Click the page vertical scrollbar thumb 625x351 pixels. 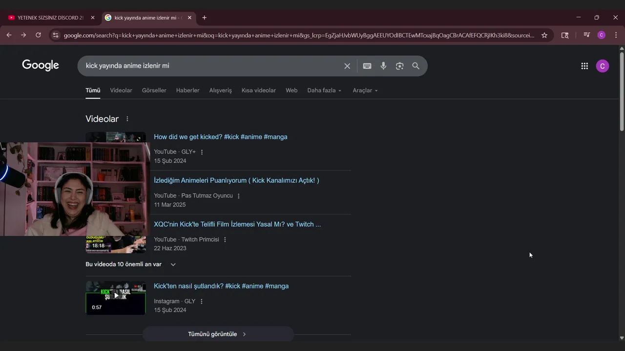pyautogui.click(x=622, y=91)
